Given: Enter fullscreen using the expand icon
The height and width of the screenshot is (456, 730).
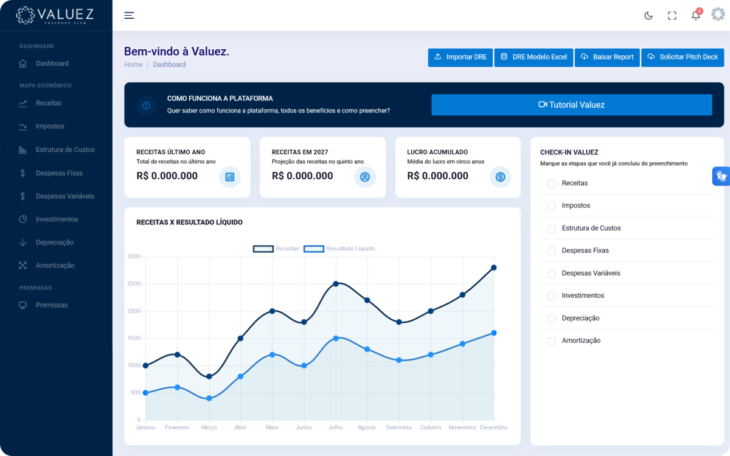Looking at the screenshot, I should click(672, 16).
